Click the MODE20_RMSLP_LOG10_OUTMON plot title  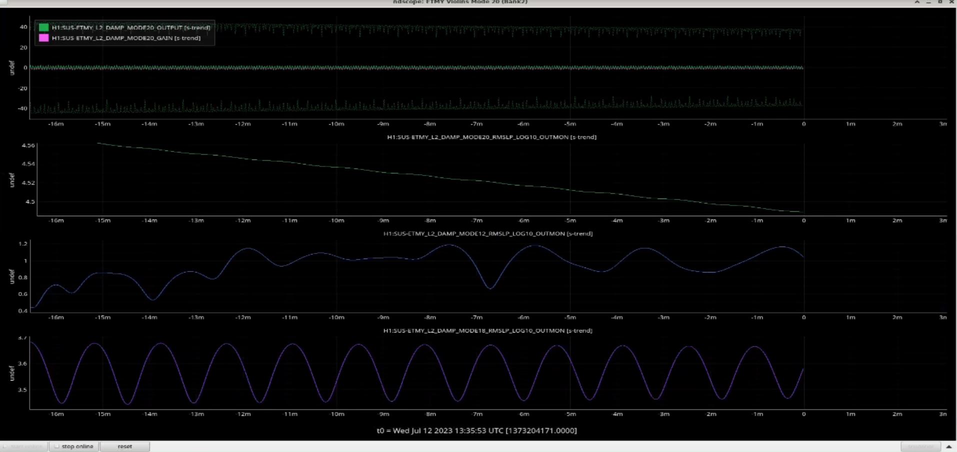[x=491, y=137]
